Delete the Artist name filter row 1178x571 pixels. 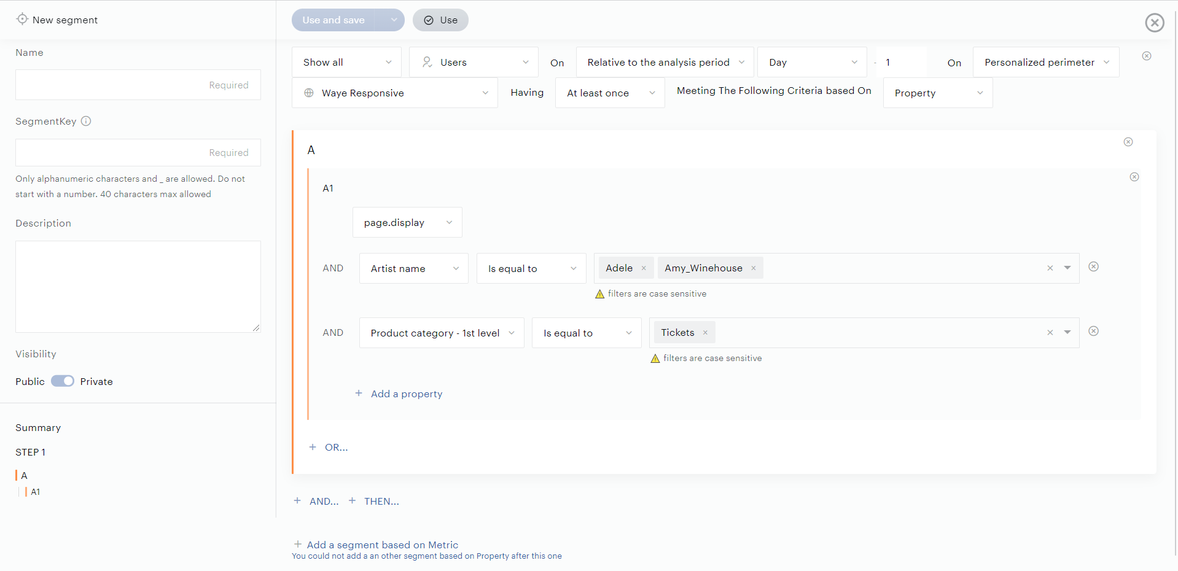[x=1093, y=266]
